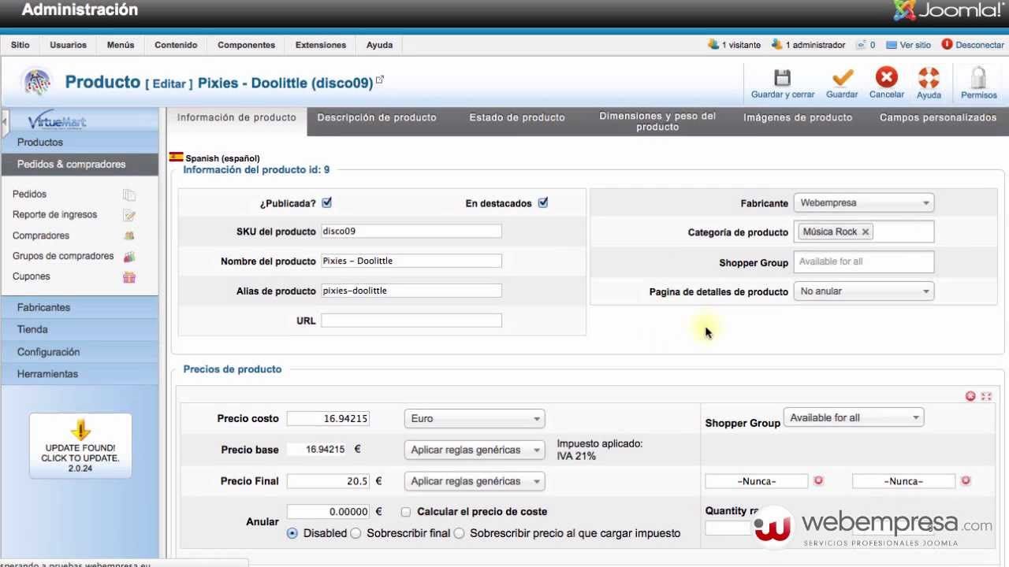Screen dimensions: 1009x567
Task: Open price Shopper Group Available for all dropdown
Action: (854, 417)
